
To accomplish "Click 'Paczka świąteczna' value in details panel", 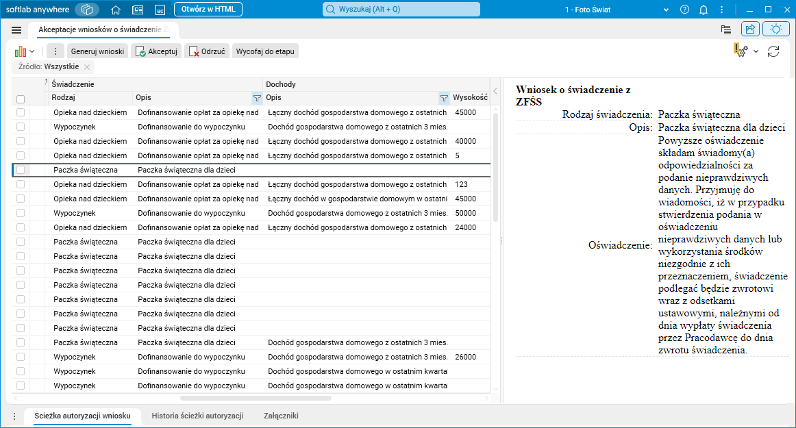I will 699,114.
